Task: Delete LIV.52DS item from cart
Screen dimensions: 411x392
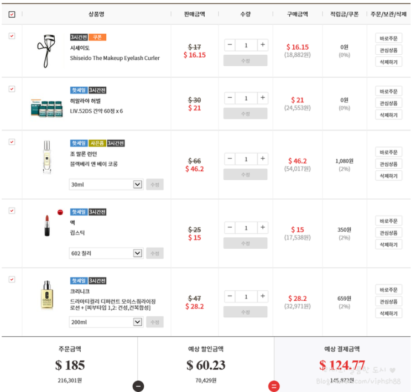Action: pos(388,115)
